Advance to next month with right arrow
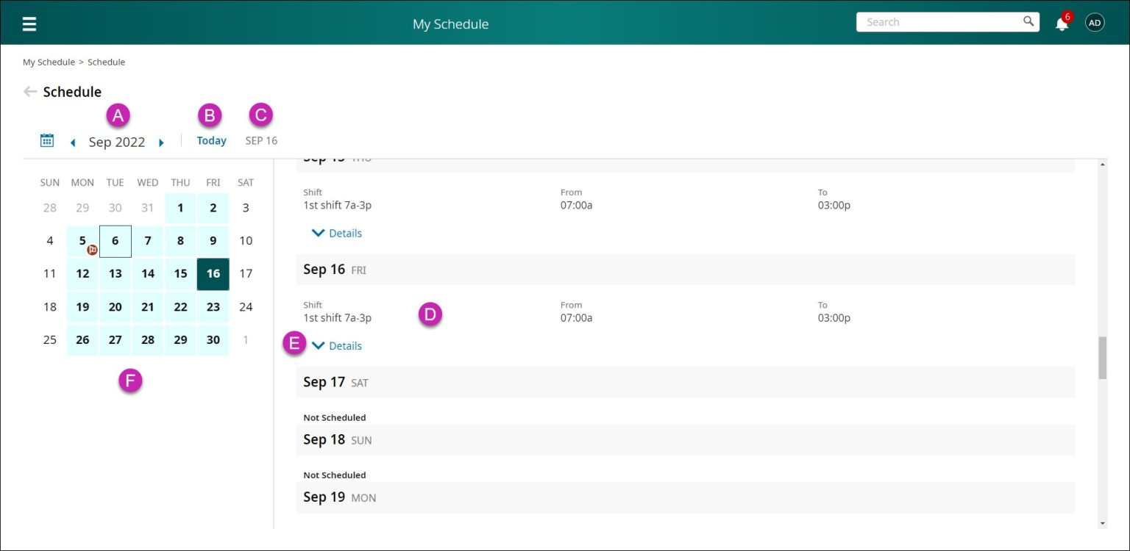Image resolution: width=1130 pixels, height=551 pixels. (x=161, y=143)
